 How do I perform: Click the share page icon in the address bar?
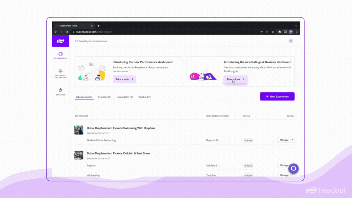pyautogui.click(x=267, y=32)
